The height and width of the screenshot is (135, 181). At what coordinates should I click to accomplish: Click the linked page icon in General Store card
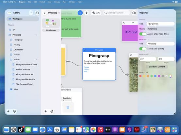[68, 107]
